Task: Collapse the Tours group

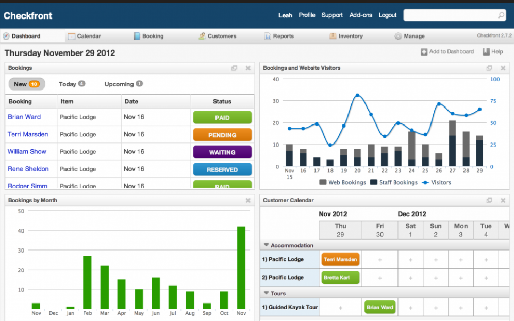Action: pos(266,293)
